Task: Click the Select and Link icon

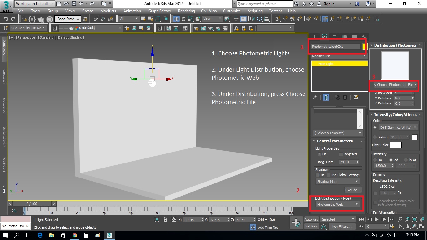Action: 96,19
